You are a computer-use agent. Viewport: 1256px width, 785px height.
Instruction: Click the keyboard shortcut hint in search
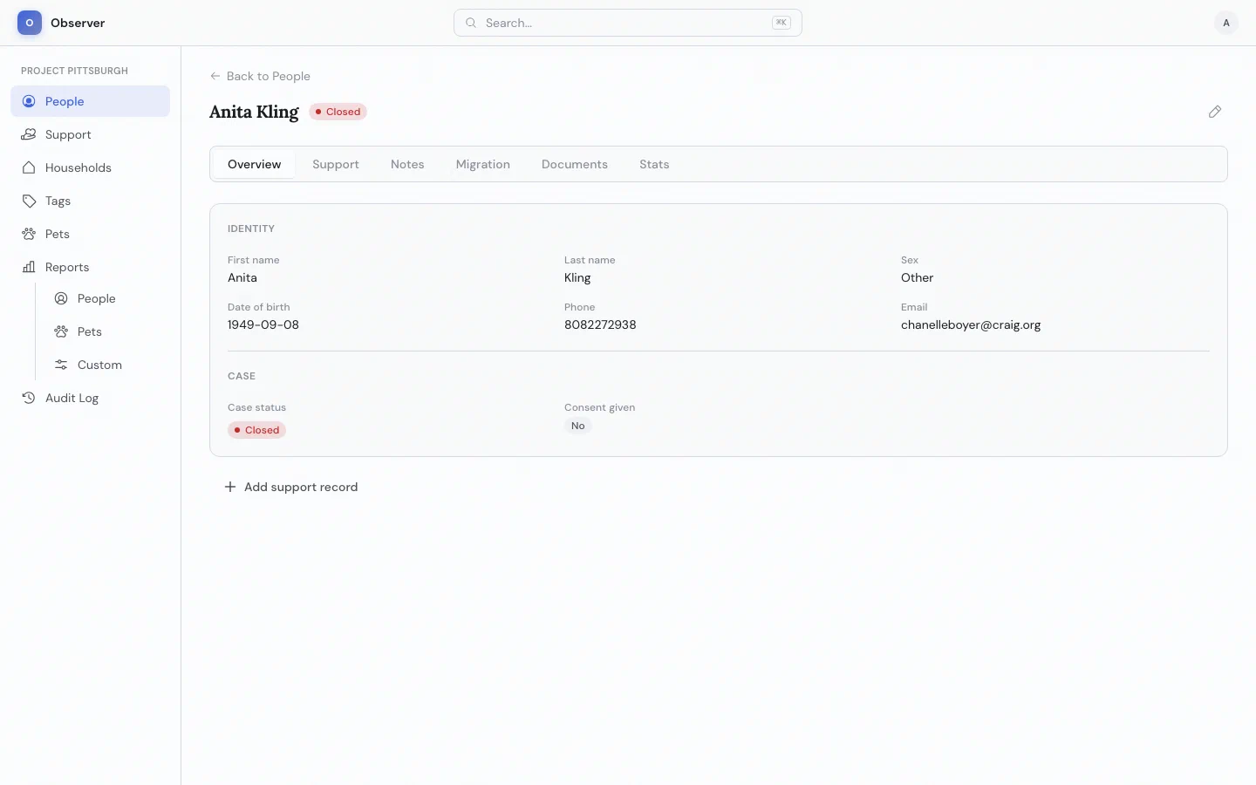point(782,23)
